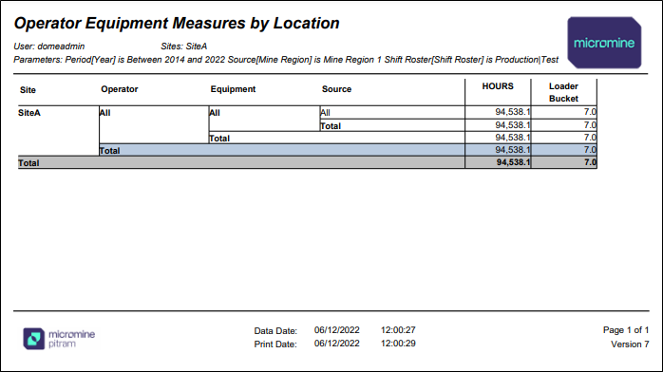Click the Micromine logo at top right

(x=604, y=43)
